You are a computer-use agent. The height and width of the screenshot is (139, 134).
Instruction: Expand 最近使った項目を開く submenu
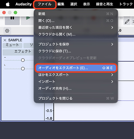[x=76, y=28]
